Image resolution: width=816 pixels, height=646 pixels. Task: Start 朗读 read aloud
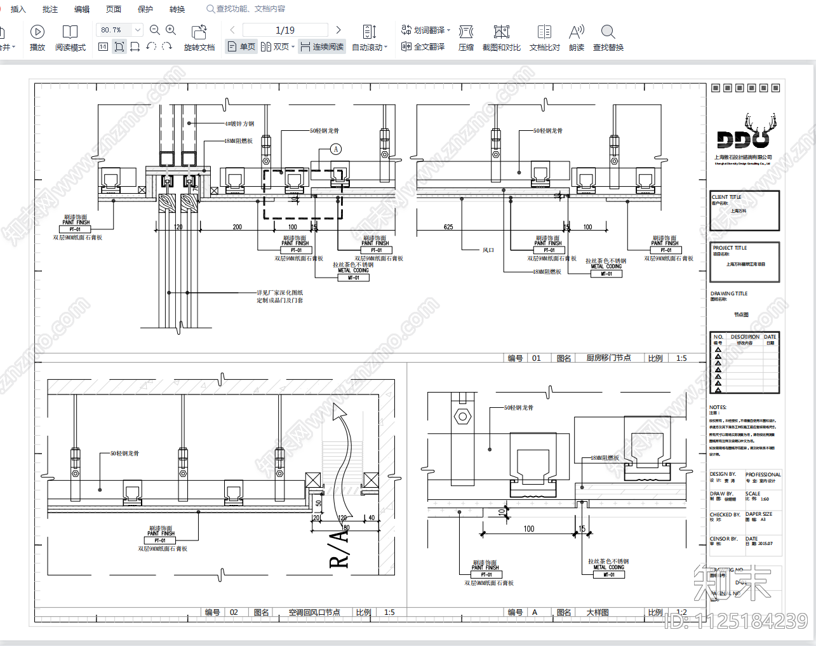point(577,37)
